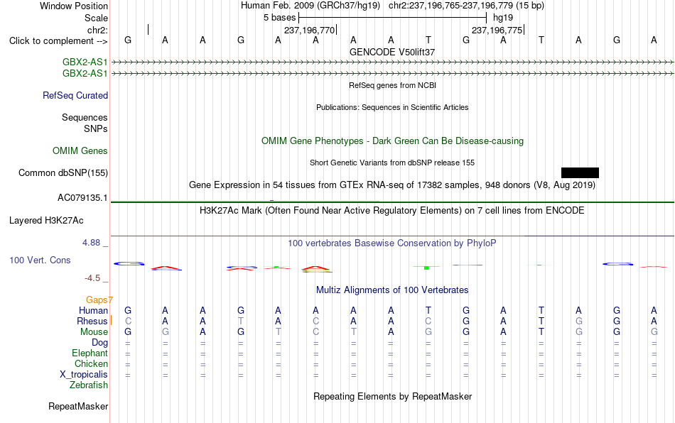This screenshot has height=423, width=675.
Task: Click 'RefSeq genes from NCBI' title
Action: click(393, 86)
